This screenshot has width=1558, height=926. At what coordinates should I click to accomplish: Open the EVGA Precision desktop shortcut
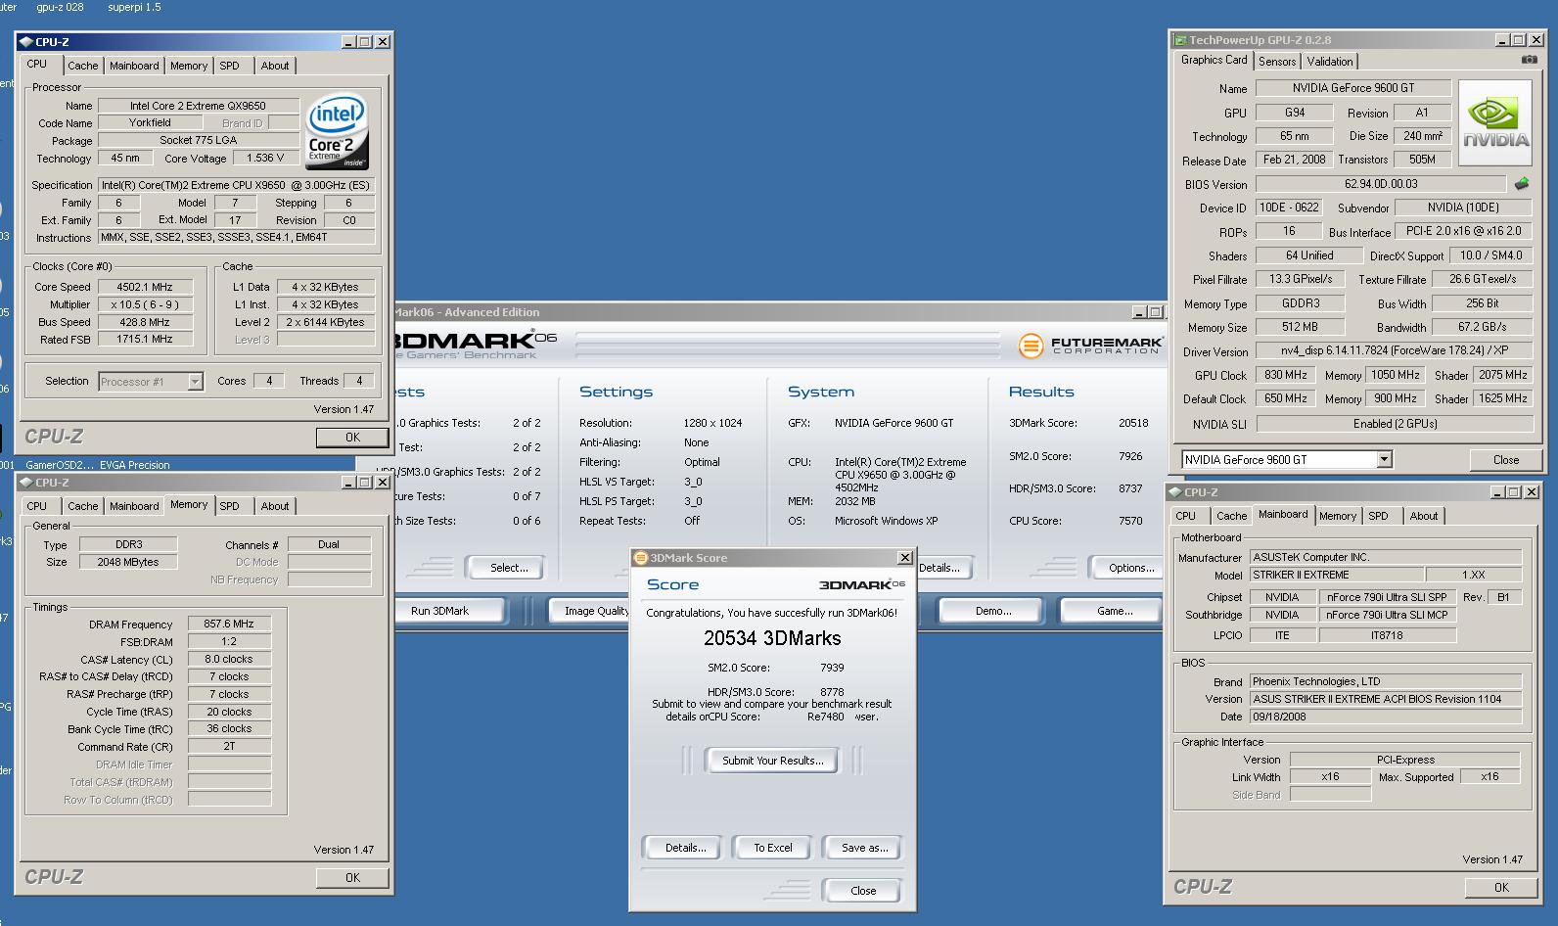point(135,465)
